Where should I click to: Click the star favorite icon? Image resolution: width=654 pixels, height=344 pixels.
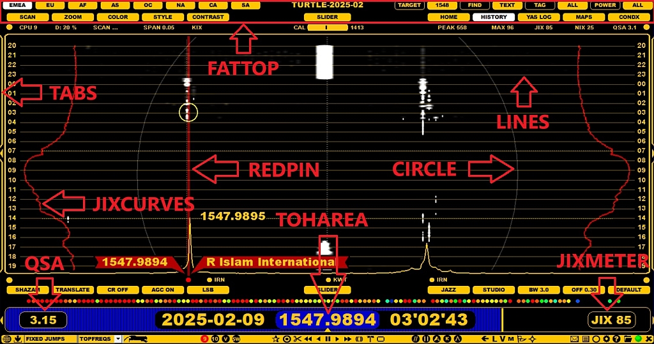click(276, 339)
